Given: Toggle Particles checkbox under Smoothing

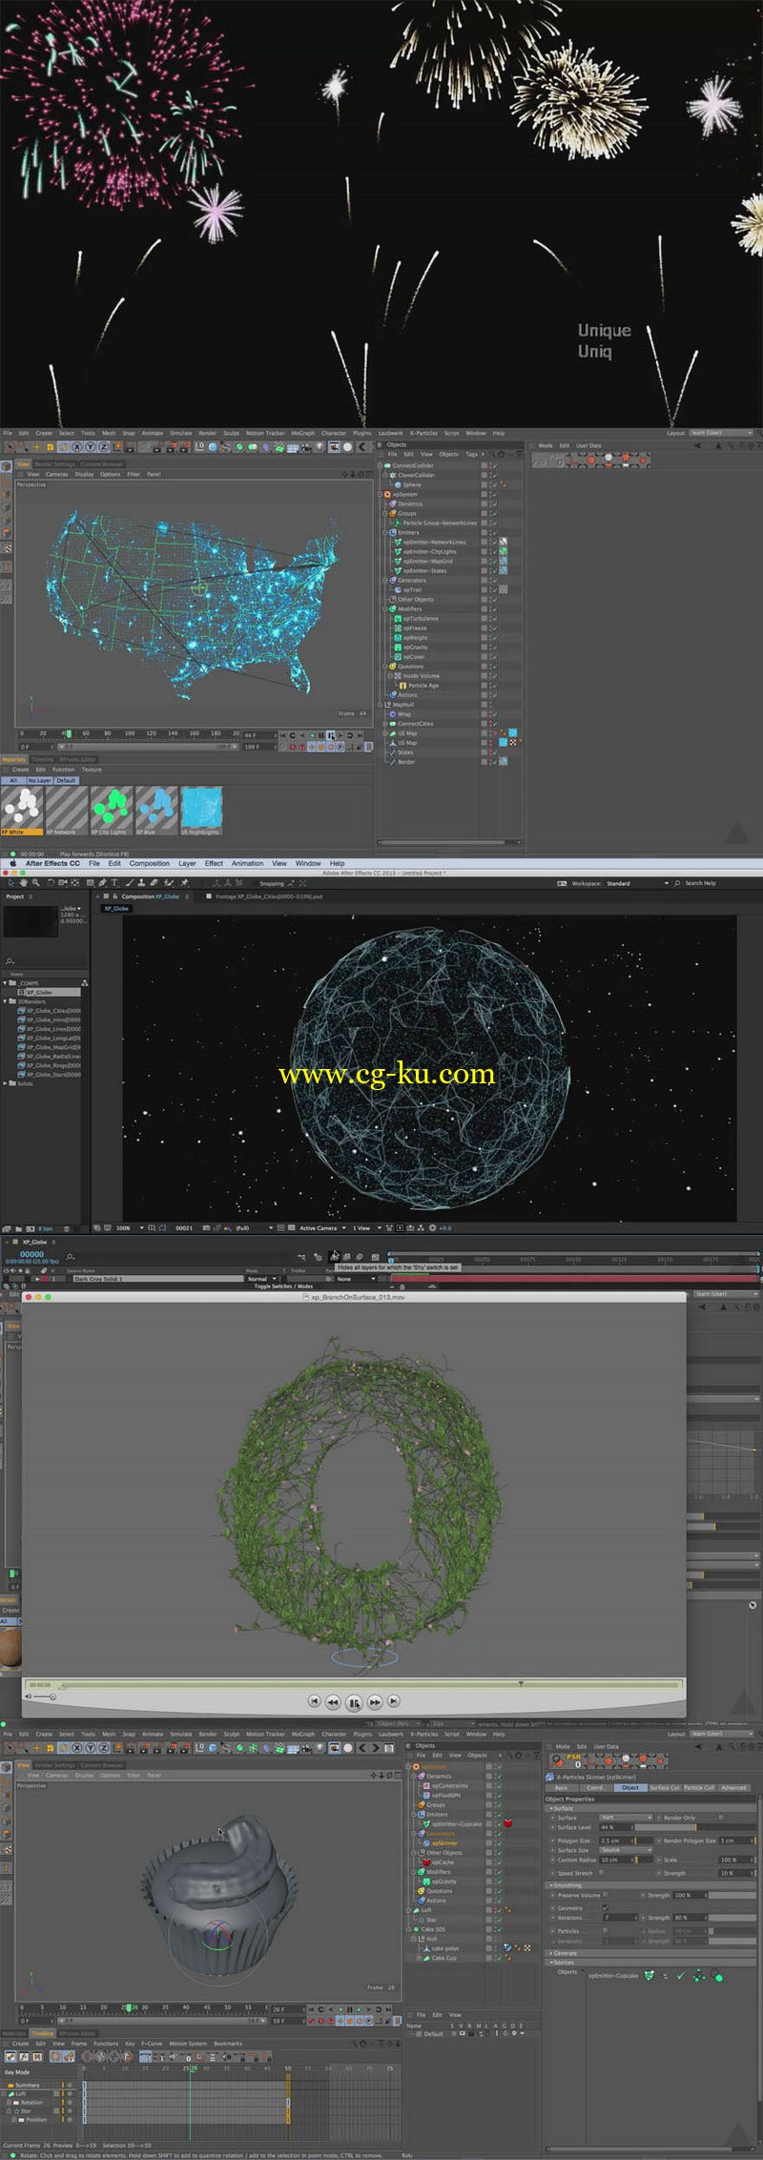Looking at the screenshot, I should tap(605, 1930).
